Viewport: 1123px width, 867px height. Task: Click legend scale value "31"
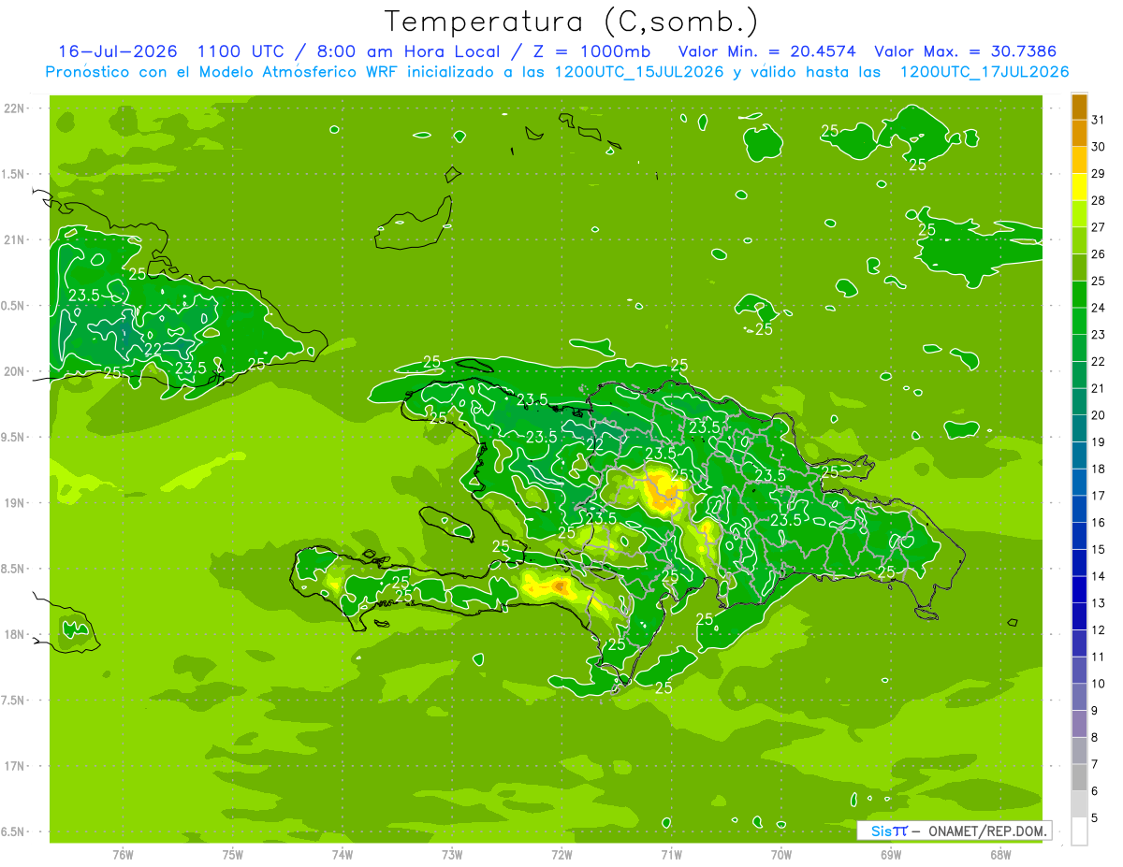(1099, 119)
